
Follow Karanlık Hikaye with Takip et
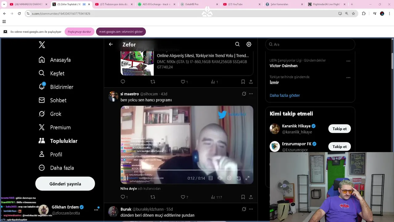[340, 129]
